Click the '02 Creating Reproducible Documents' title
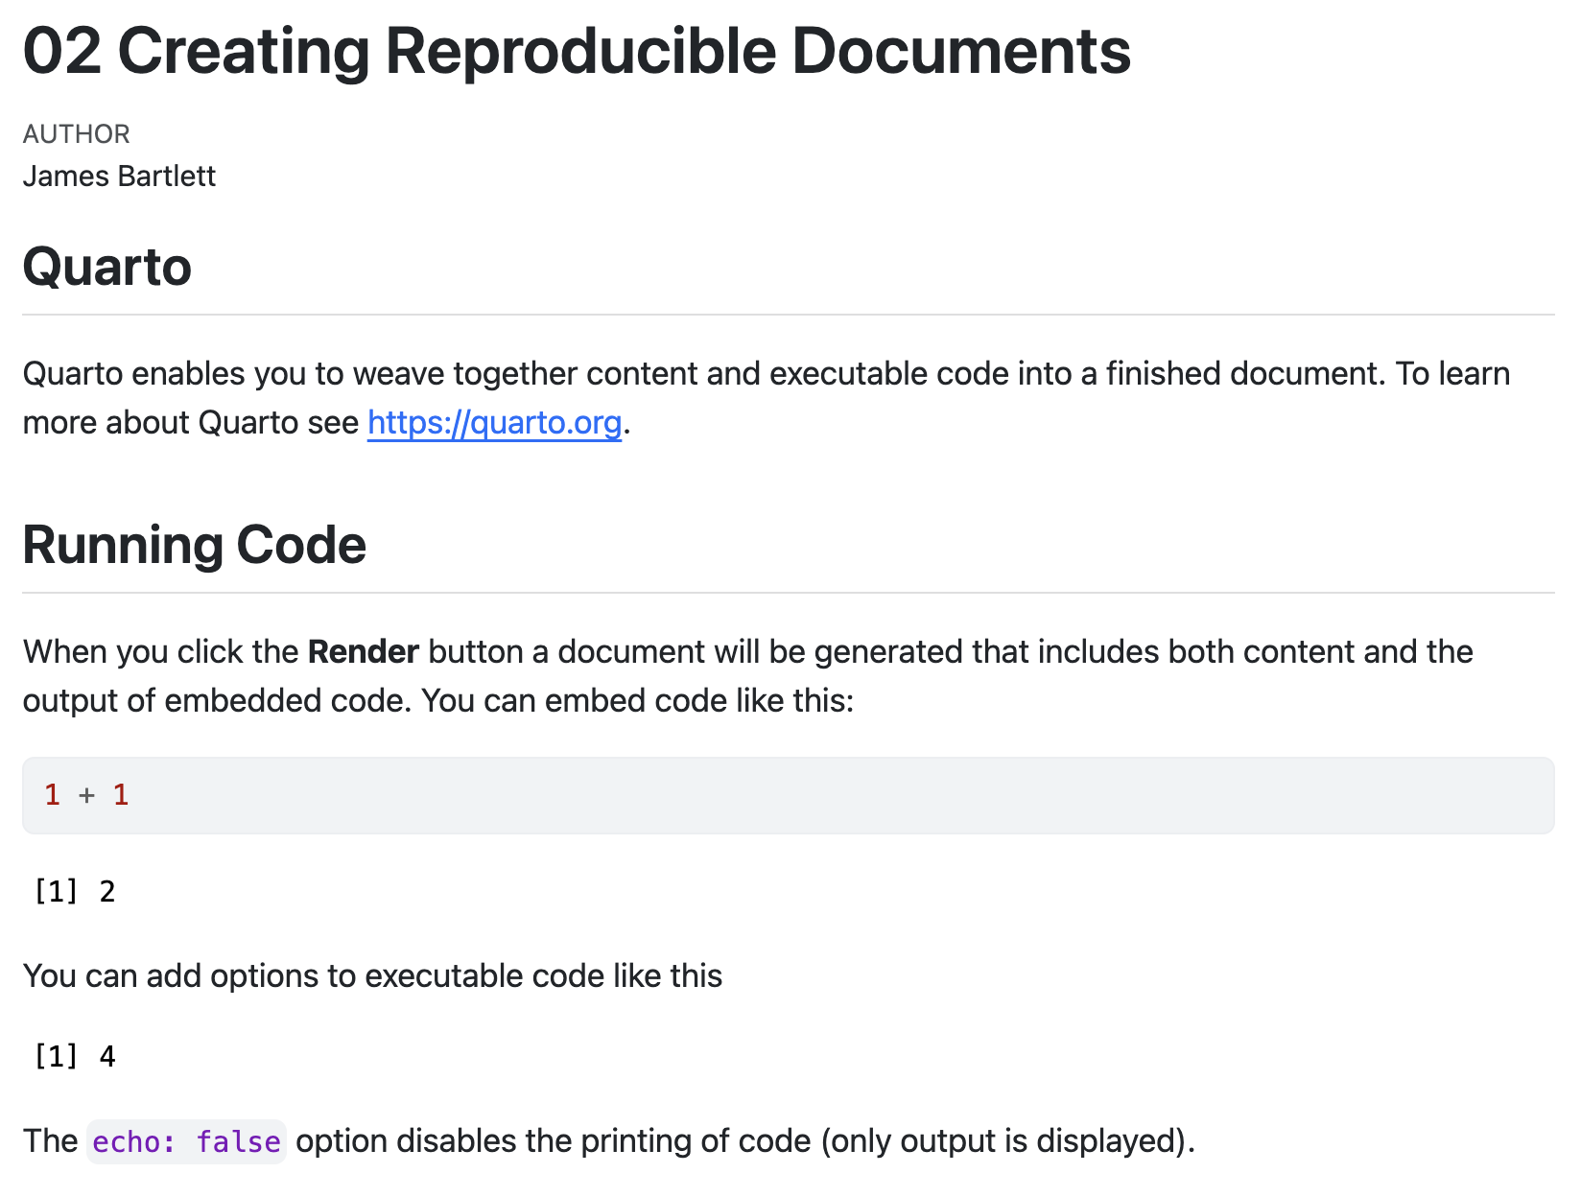1581x1197 pixels. pyautogui.click(x=577, y=51)
